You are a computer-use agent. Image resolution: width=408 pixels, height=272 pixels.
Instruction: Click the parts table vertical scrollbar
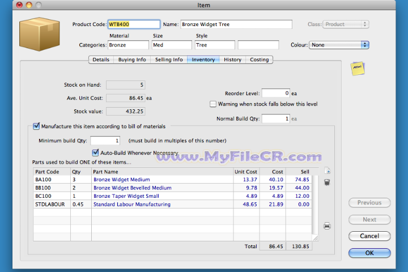(315, 205)
